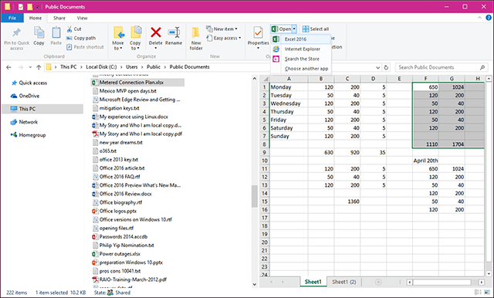Click the New folder icon
Image resolution: width=494 pixels, height=298 pixels.
195,32
